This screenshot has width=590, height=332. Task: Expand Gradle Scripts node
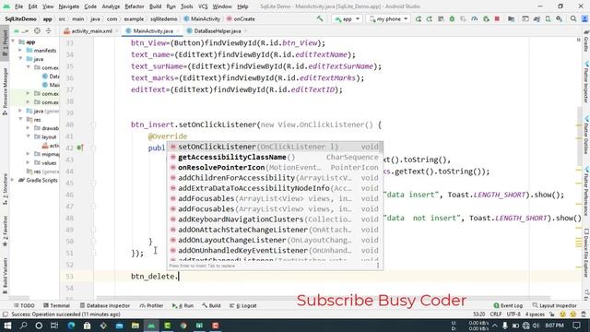click(12, 181)
